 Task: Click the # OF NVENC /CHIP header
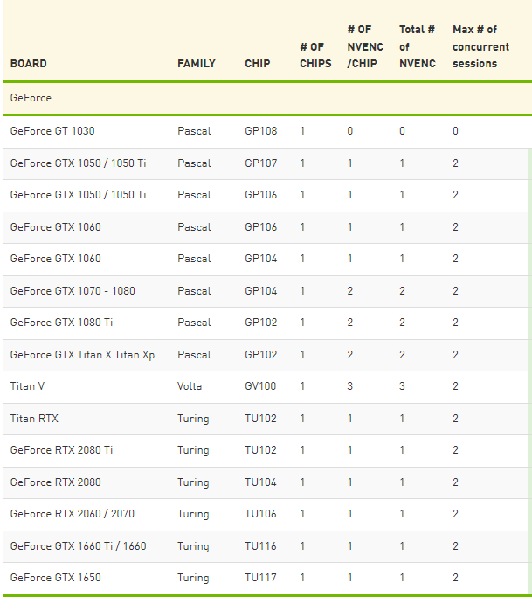(365, 46)
